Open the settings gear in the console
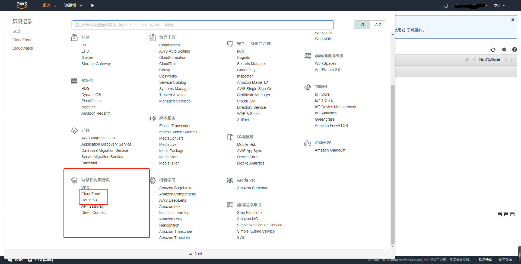Image resolution: width=521 pixels, height=264 pixels. pyautogui.click(x=504, y=49)
